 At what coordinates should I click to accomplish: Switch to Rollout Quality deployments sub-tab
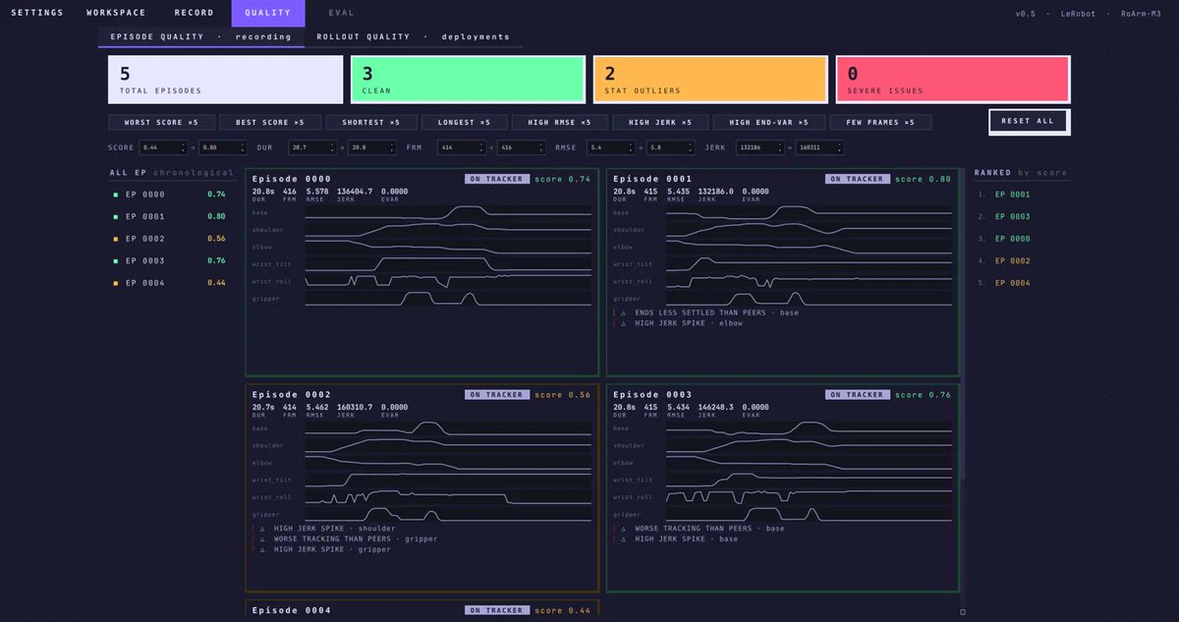tap(414, 37)
